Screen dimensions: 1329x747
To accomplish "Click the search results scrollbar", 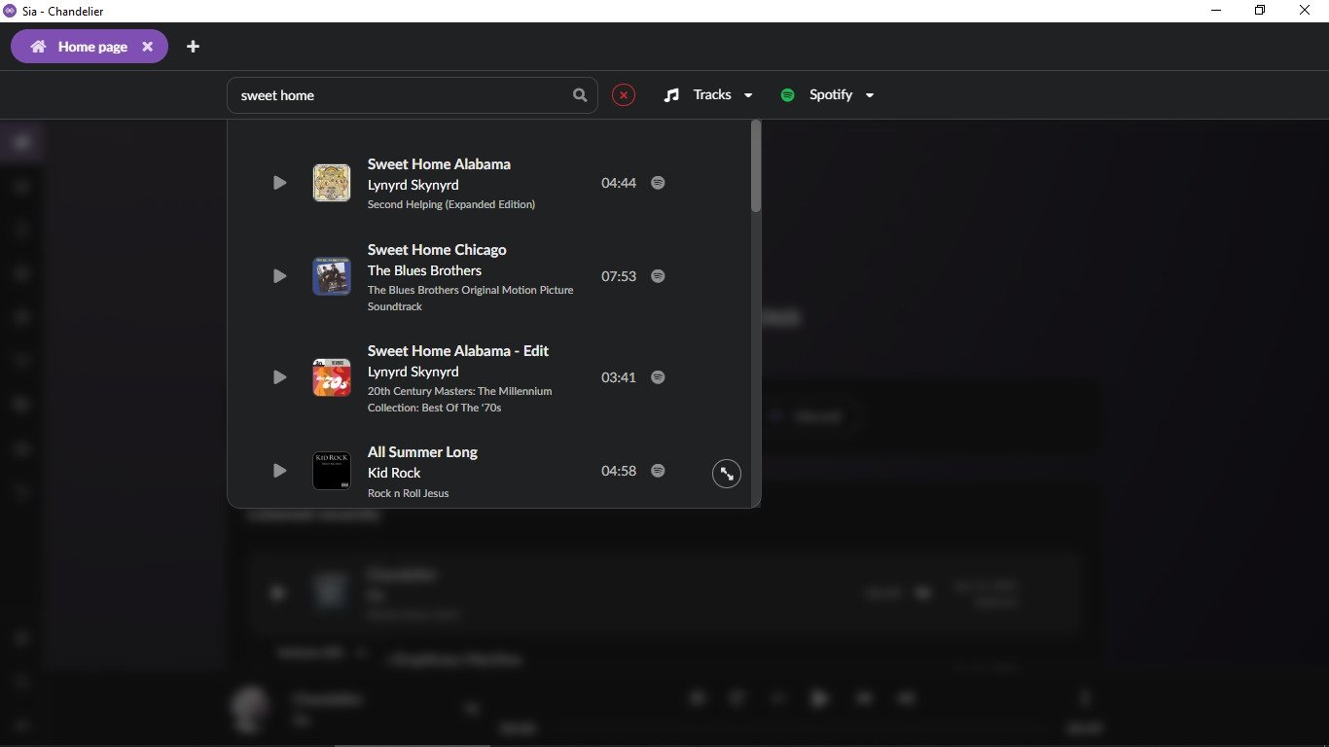I will pyautogui.click(x=756, y=165).
